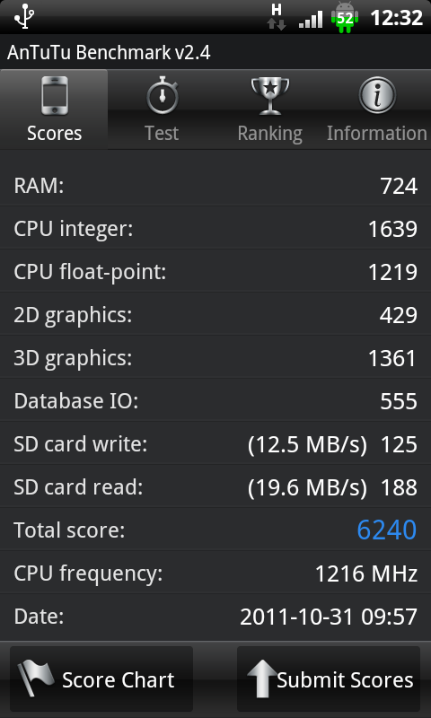Screen dimensions: 431x718
Task: Select the Total score row 6240
Action: pos(215,530)
